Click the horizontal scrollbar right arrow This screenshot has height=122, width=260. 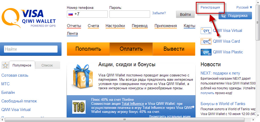[x=254, y=120]
